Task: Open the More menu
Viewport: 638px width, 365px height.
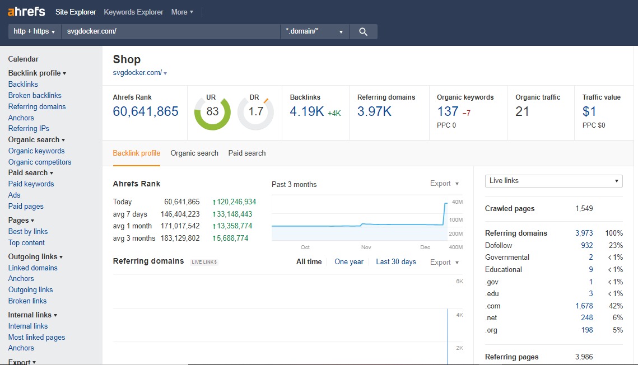Action: [x=182, y=12]
